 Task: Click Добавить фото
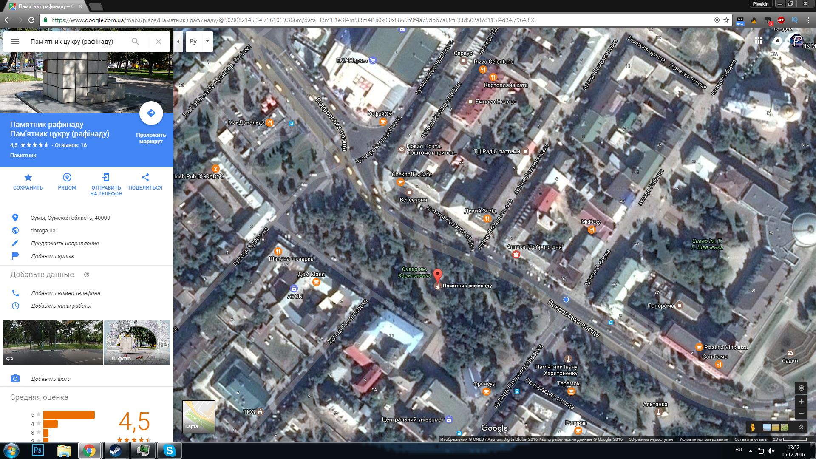point(51,379)
